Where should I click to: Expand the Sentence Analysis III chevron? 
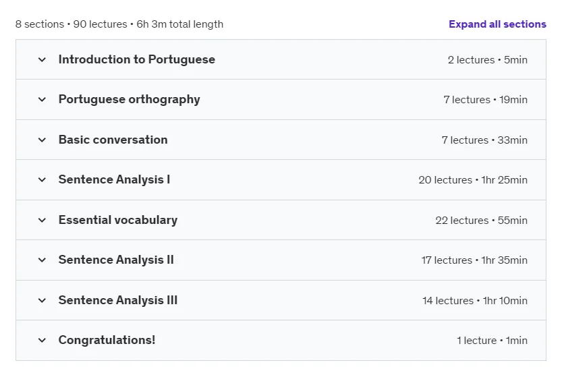coord(42,300)
